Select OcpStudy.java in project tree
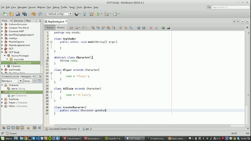This screenshot has width=251, height=141. pos(24,63)
